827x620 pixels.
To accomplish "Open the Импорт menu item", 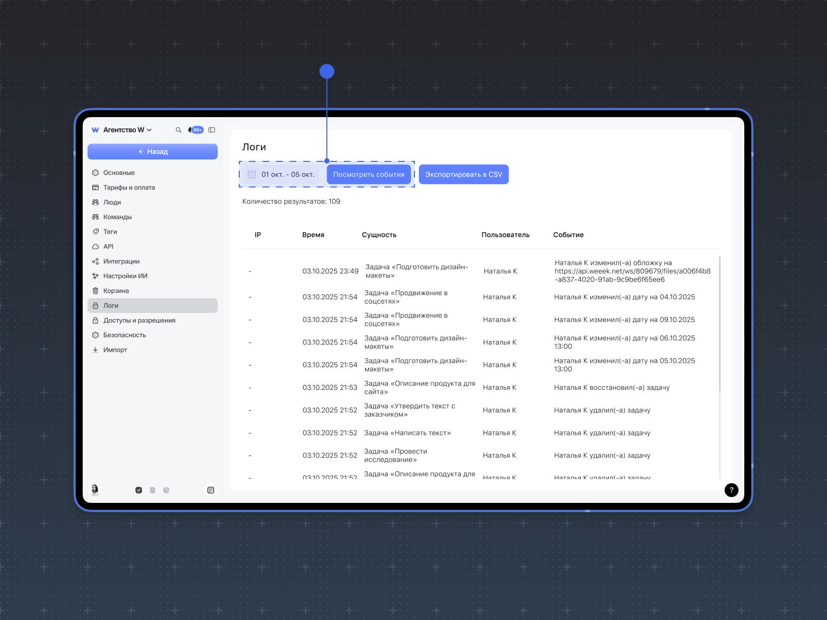I will 115,350.
